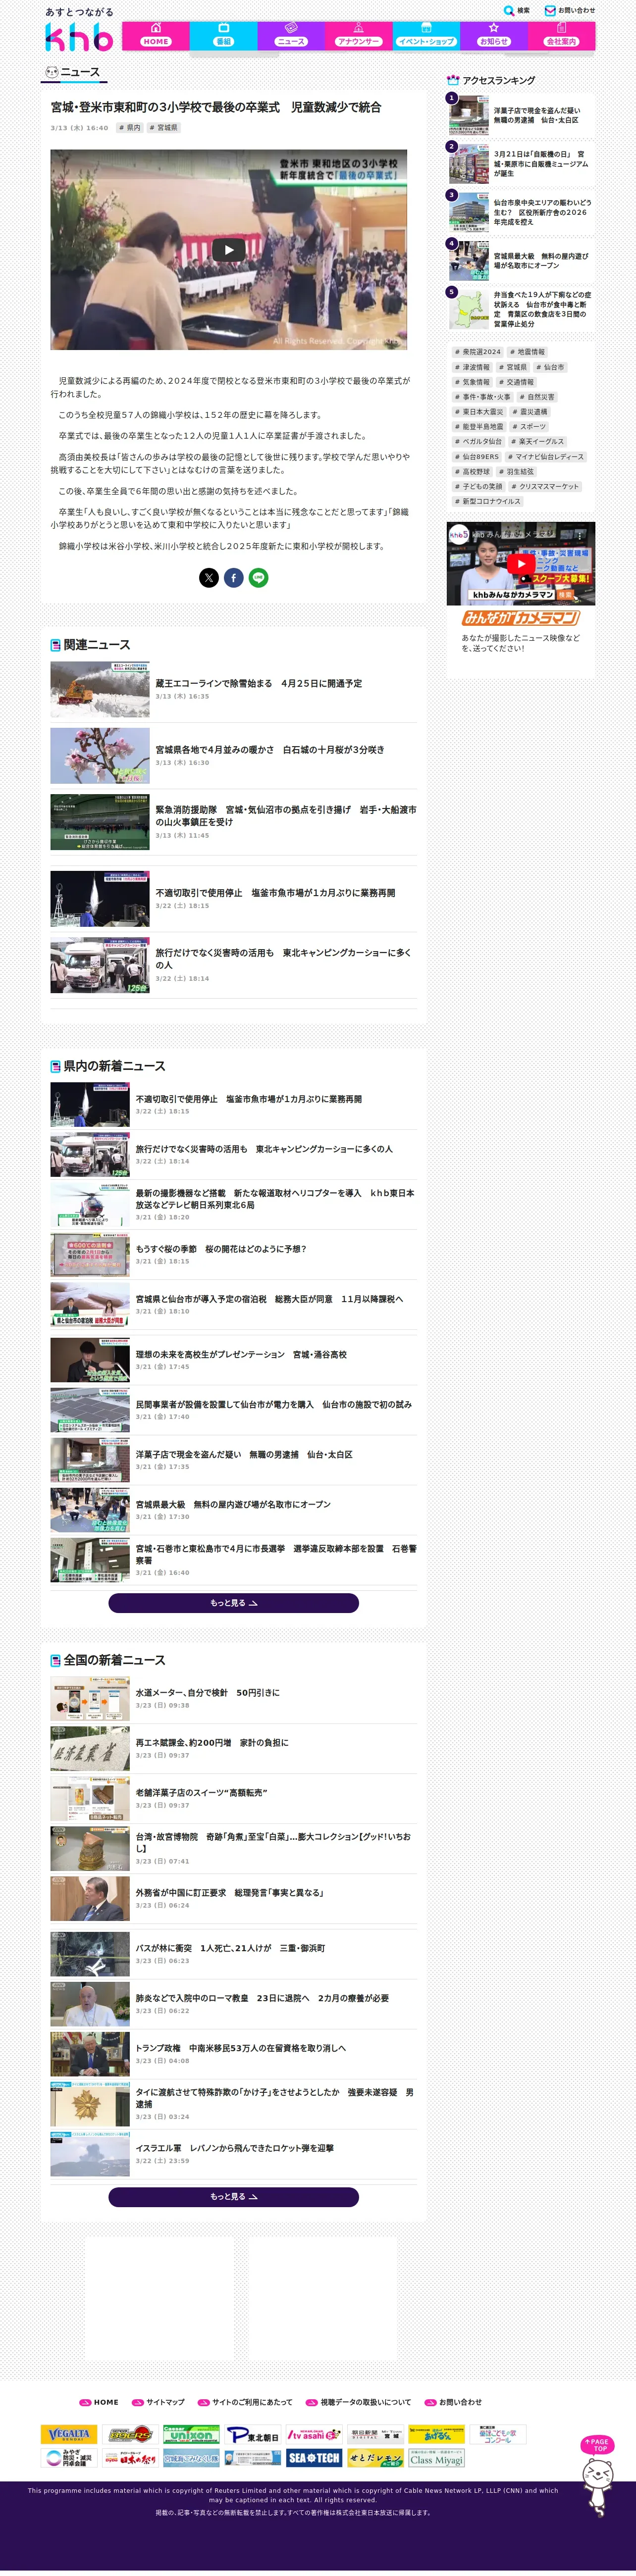This screenshot has height=2576, width=636.
Task: Click もっと見る under 県内の新着ニュース
Action: point(233,1603)
